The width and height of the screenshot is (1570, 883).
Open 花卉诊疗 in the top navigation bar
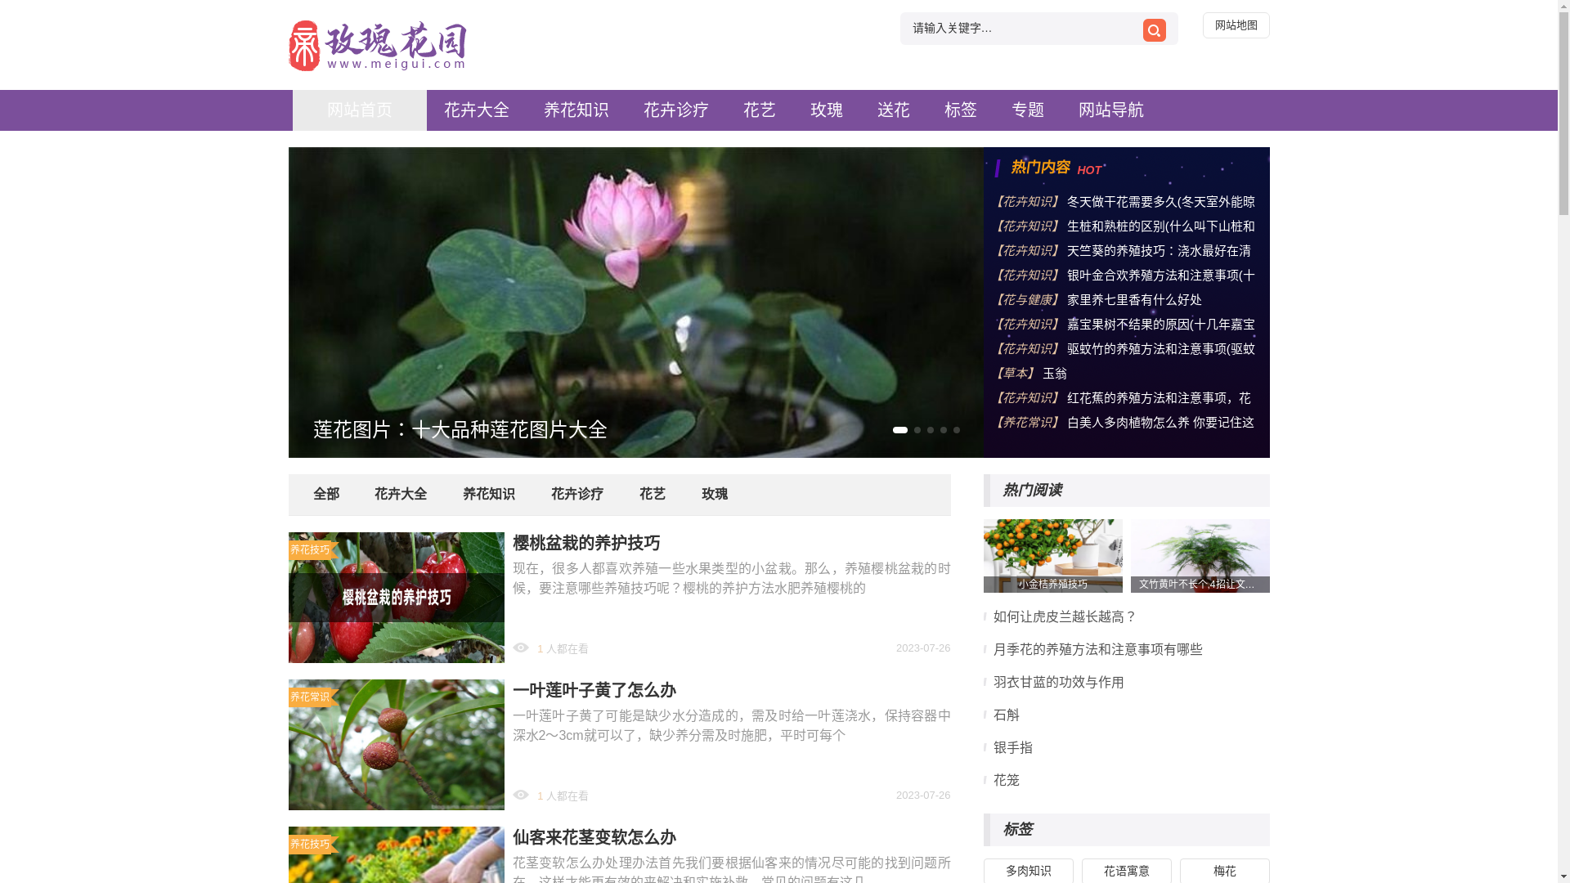point(676,110)
